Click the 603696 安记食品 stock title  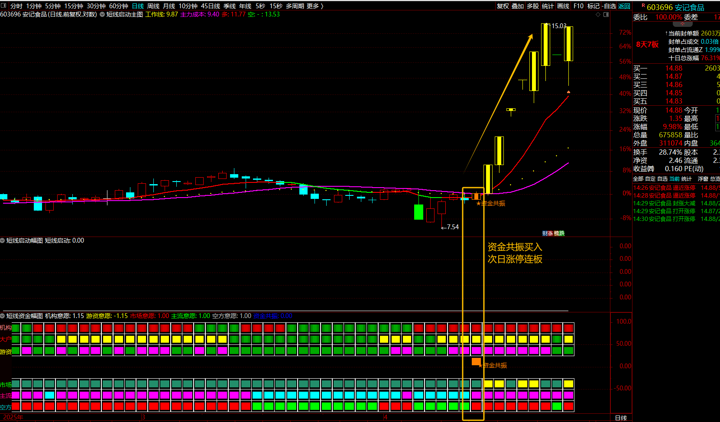coord(675,7)
